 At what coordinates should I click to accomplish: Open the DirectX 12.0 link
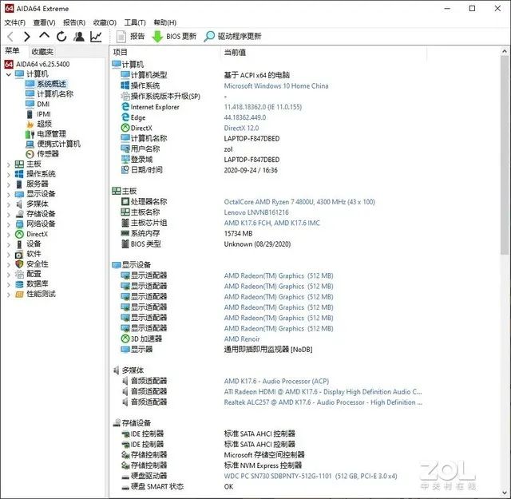click(x=241, y=128)
